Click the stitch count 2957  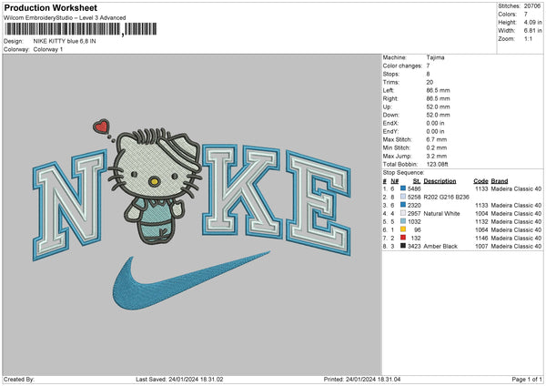(x=414, y=213)
